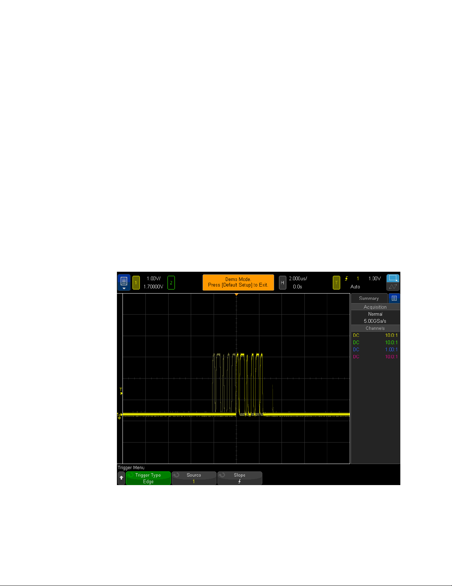Image resolution: width=452 pixels, height=586 pixels.
Task: Click the trigger T icon
Action: (337, 282)
